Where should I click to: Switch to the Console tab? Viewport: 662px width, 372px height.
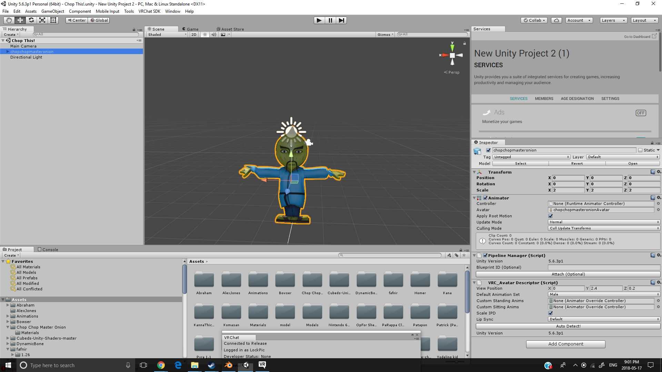point(48,249)
